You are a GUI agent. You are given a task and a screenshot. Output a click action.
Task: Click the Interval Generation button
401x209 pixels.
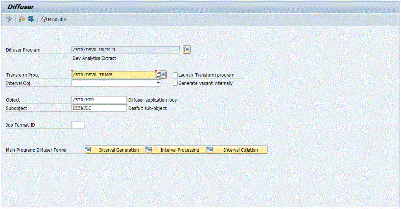[x=115, y=150]
